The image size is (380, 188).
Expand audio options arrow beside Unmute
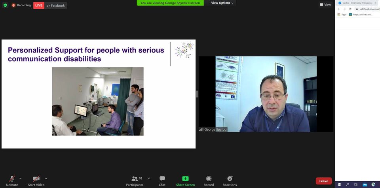(20, 179)
